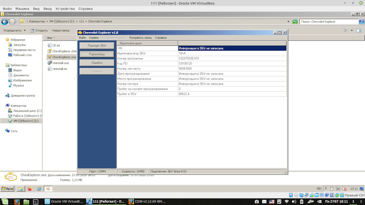Image resolution: width=365 pixels, height=205 pixels.
Task: Open Документы library
Action: tap(19, 75)
